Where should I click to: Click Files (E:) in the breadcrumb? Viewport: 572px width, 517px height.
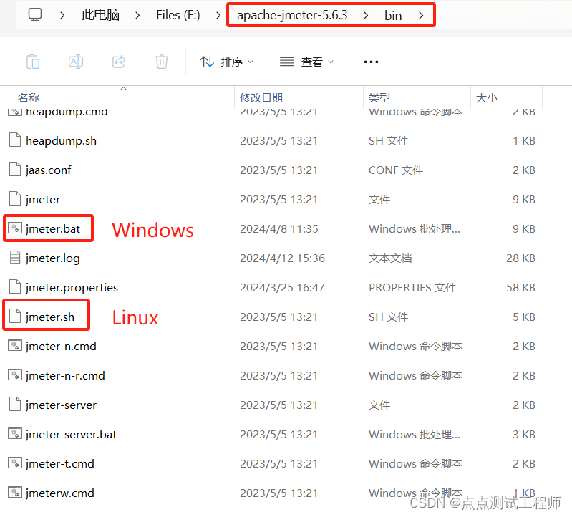click(178, 15)
